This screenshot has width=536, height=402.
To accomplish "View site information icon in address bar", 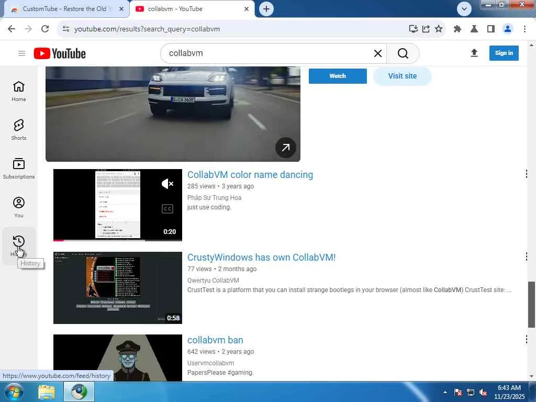I will 65,29.
